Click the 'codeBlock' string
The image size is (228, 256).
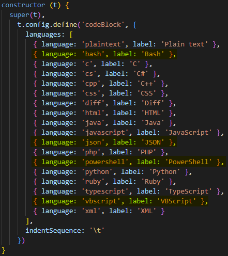[103, 25]
